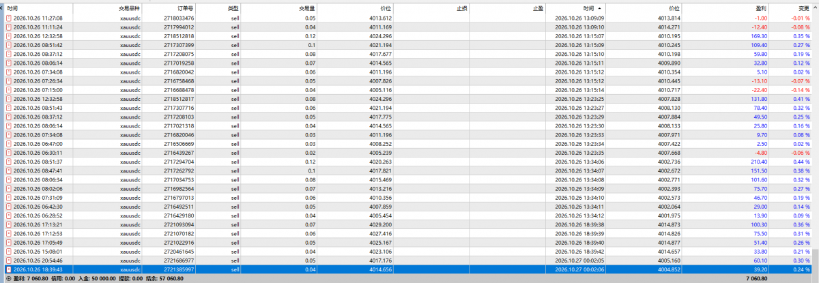Click the status bar summary icon before 盈利
The width and height of the screenshot is (819, 283).
tap(8, 278)
